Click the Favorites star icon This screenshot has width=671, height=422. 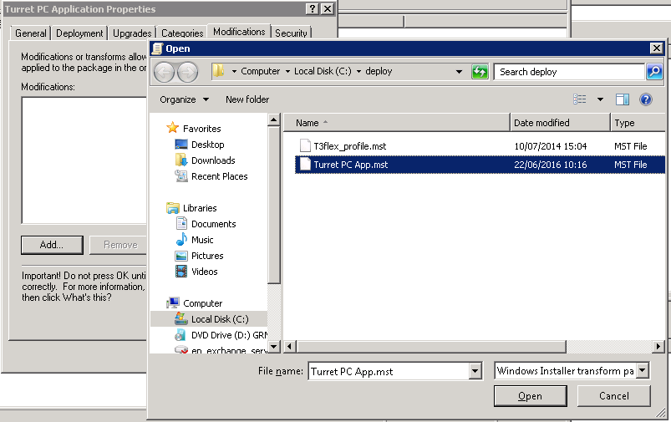pos(172,128)
